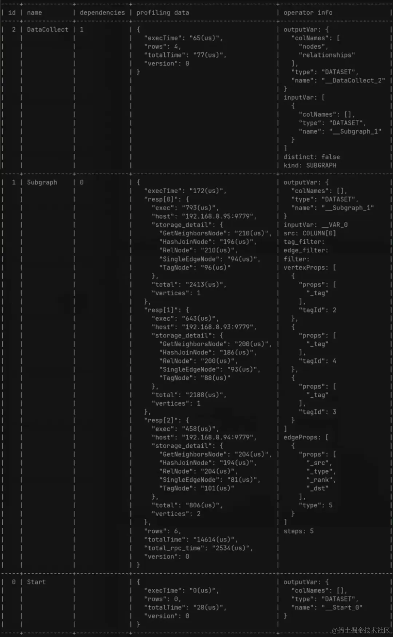Click host "192.168.8.93:9779" in resp[1]
Image resolution: width=393 pixels, height=637 pixels.
[x=217, y=327]
